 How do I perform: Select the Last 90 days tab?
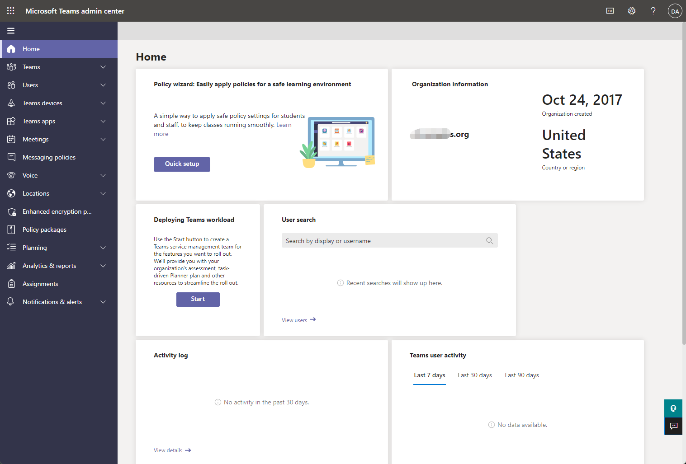coord(521,375)
